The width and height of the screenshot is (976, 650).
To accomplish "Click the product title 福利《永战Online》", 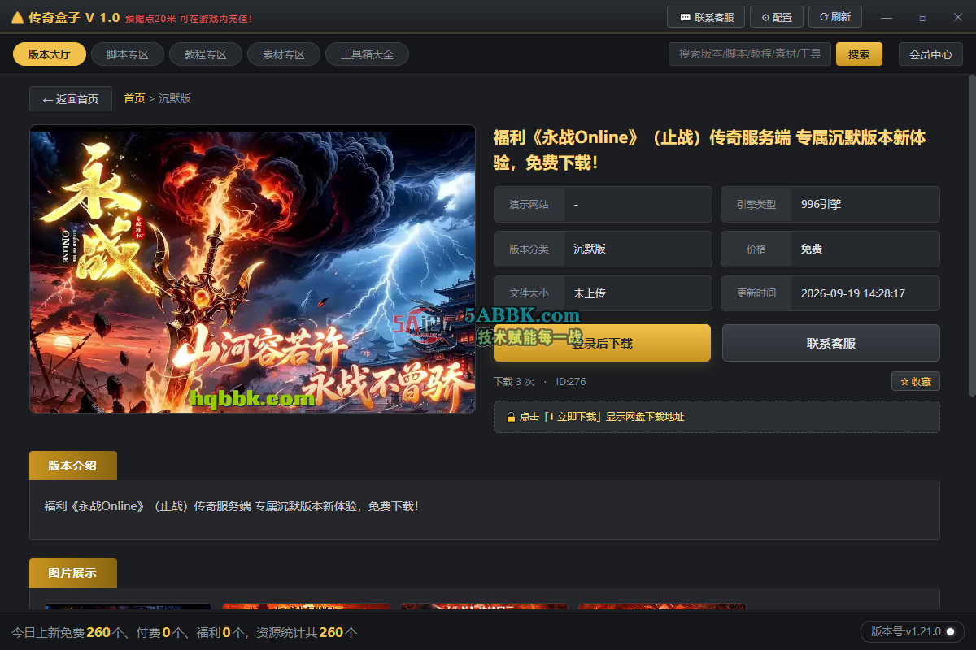I will (710, 149).
